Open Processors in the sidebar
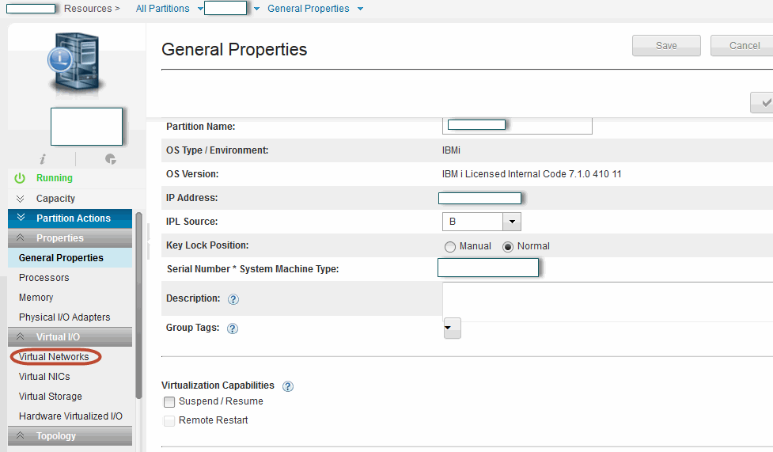 44,278
